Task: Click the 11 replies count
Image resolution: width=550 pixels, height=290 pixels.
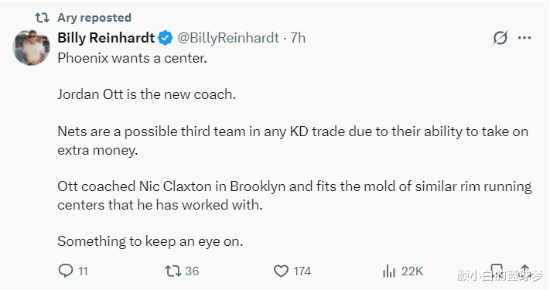Action: coord(83,271)
